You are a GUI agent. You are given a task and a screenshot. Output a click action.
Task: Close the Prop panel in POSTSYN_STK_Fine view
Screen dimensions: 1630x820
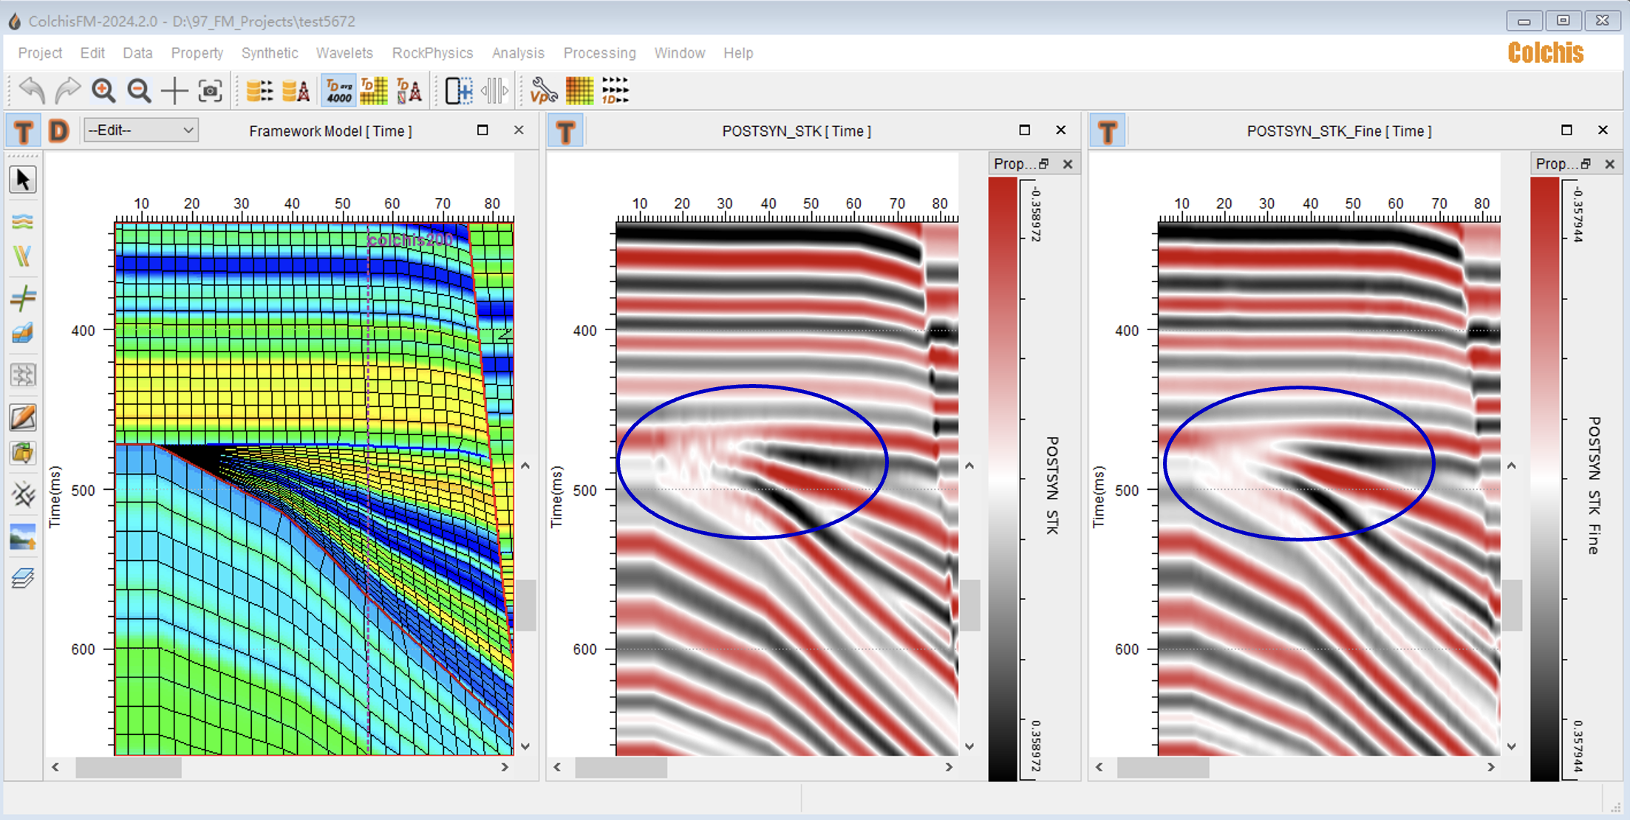point(1610,164)
